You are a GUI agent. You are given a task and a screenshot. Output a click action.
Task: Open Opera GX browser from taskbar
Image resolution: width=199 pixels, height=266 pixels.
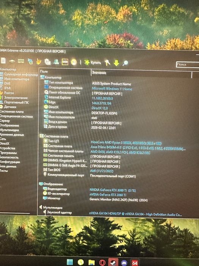102,263
